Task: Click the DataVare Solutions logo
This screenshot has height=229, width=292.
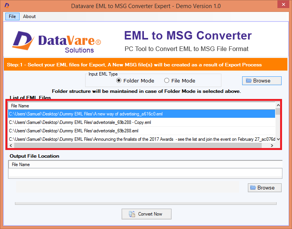Action: (x=57, y=41)
